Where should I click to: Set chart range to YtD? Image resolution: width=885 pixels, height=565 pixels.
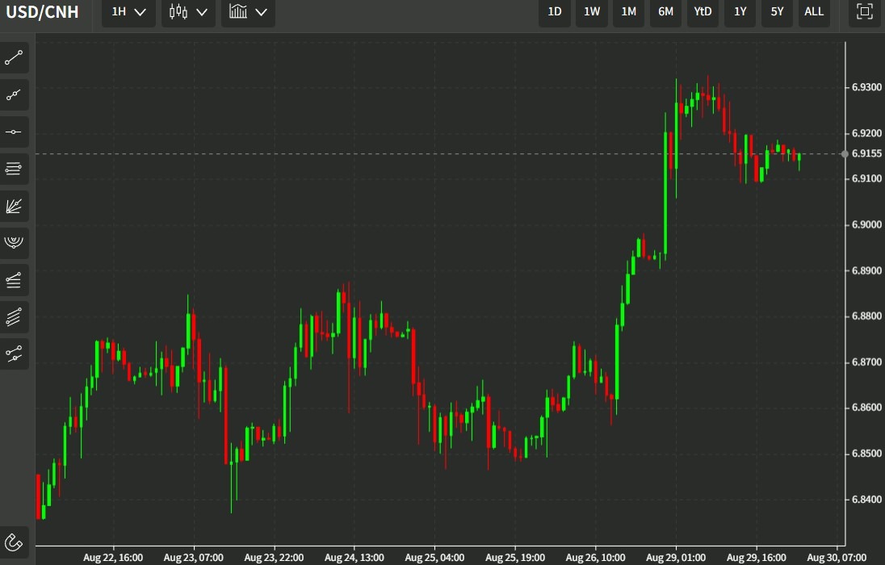pyautogui.click(x=703, y=12)
